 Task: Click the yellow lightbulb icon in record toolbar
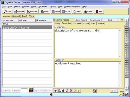point(79,91)
